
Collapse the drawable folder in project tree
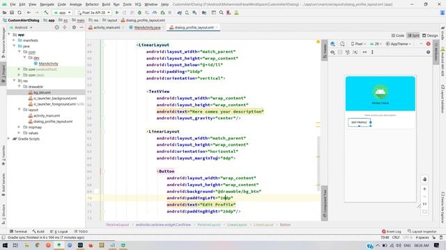20,86
